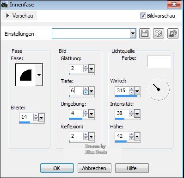Click the bevel shape preview thumbnail
The image size is (184, 178).
click(x=25, y=75)
